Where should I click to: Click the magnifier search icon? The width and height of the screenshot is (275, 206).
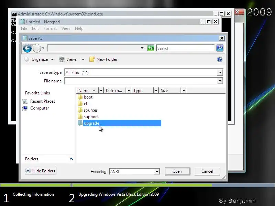coord(220,48)
